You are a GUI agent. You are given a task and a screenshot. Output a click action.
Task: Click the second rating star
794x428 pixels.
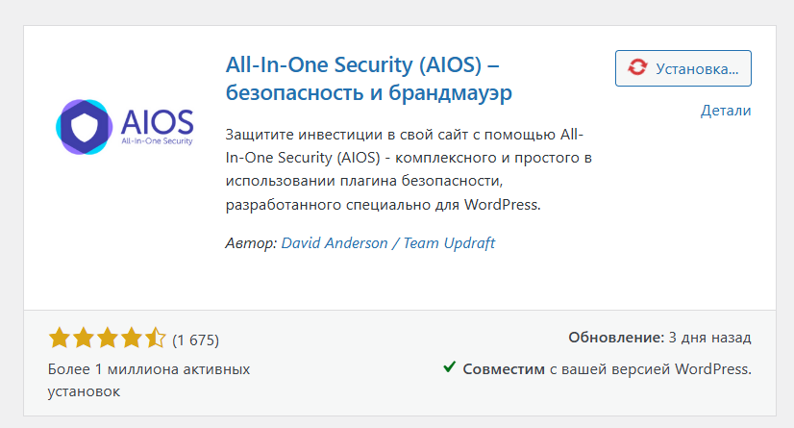pyautogui.click(x=84, y=339)
